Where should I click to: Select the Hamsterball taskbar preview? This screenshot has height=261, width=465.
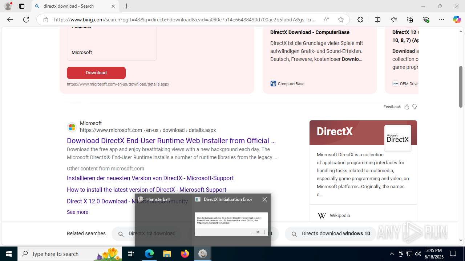pyautogui.click(x=163, y=220)
